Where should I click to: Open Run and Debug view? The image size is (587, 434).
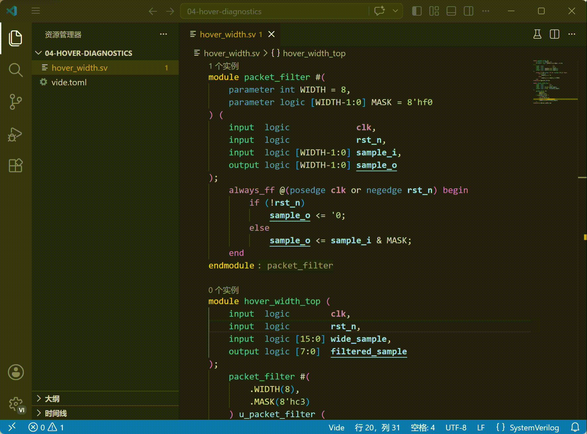16,134
